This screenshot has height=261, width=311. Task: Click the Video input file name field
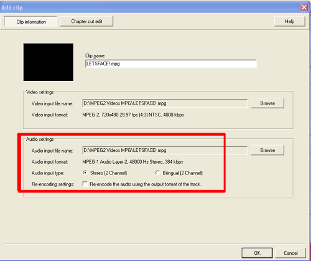point(165,103)
